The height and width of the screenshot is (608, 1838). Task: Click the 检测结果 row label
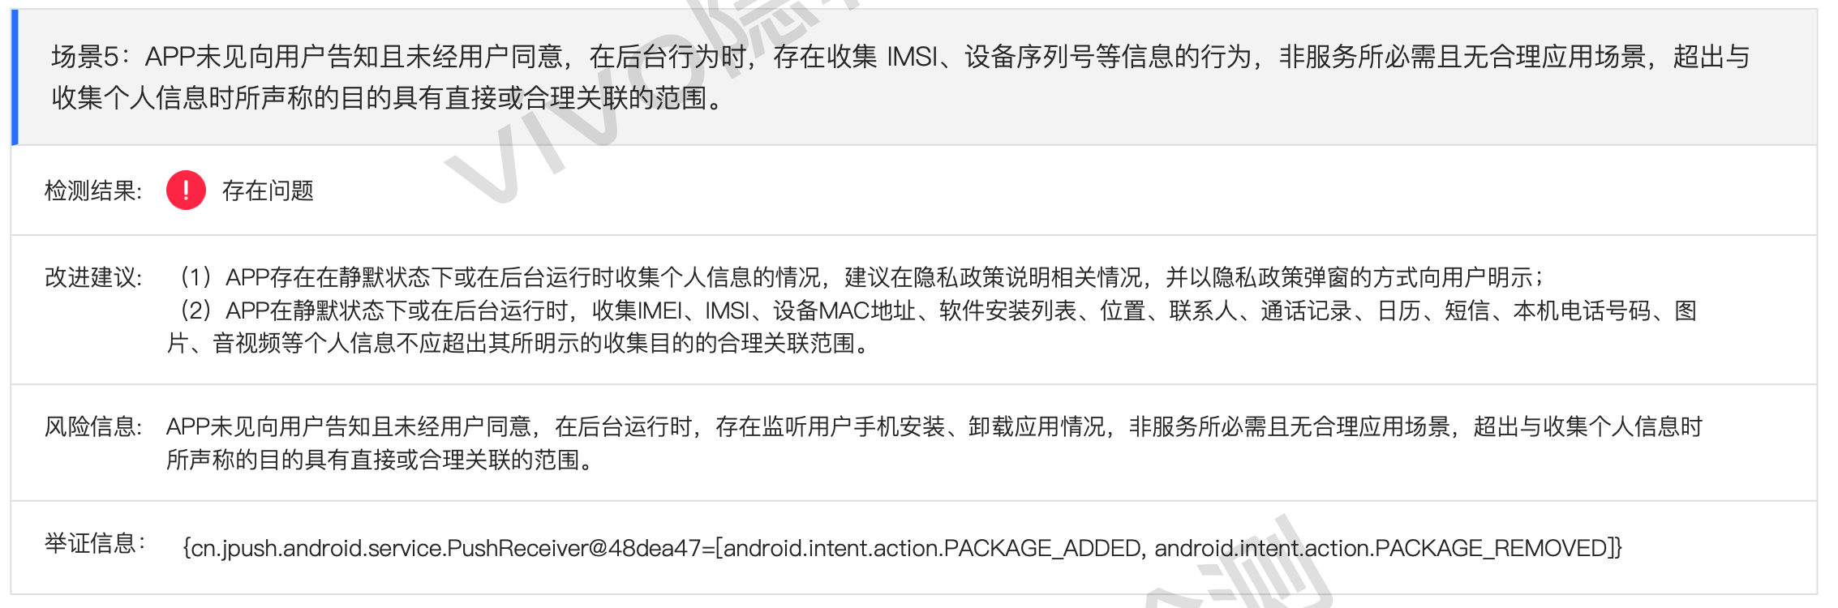[x=92, y=191]
